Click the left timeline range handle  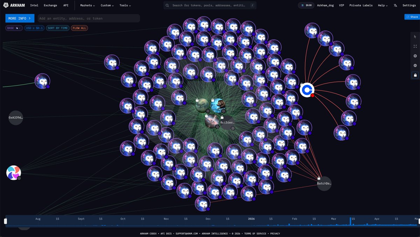coord(5,221)
